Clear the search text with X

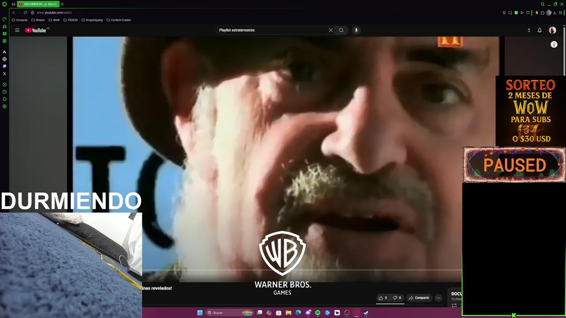pyautogui.click(x=330, y=30)
